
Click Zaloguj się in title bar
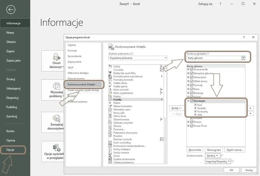(x=205, y=4)
